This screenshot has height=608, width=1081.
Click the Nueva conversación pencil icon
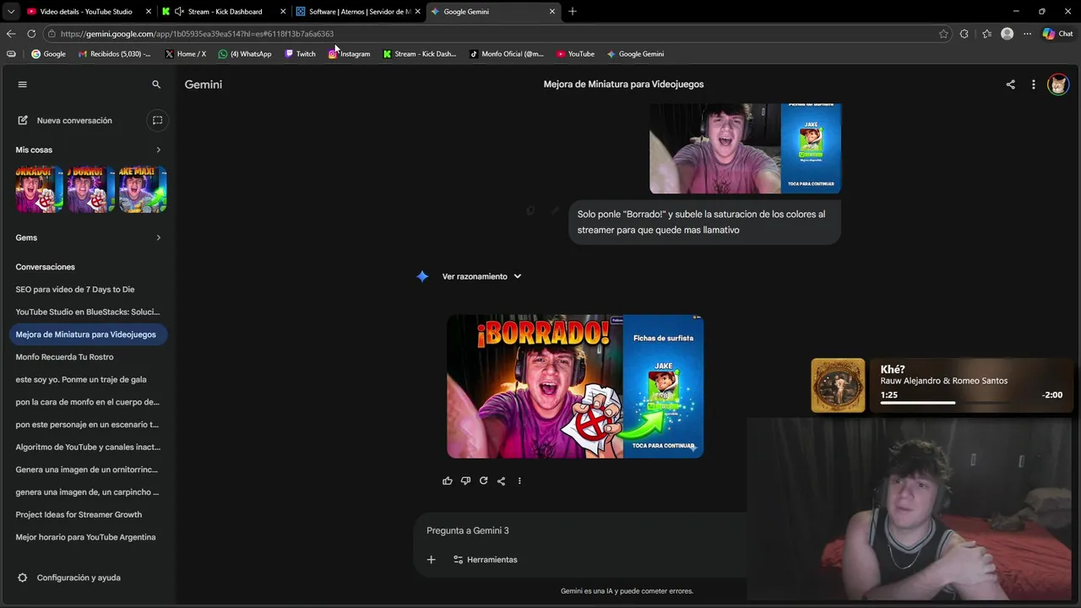(x=23, y=121)
